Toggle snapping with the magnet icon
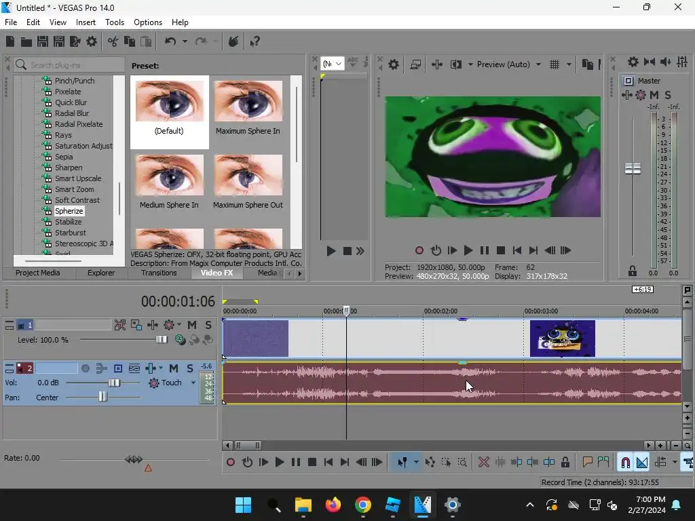Image resolution: width=695 pixels, height=521 pixels. point(625,463)
